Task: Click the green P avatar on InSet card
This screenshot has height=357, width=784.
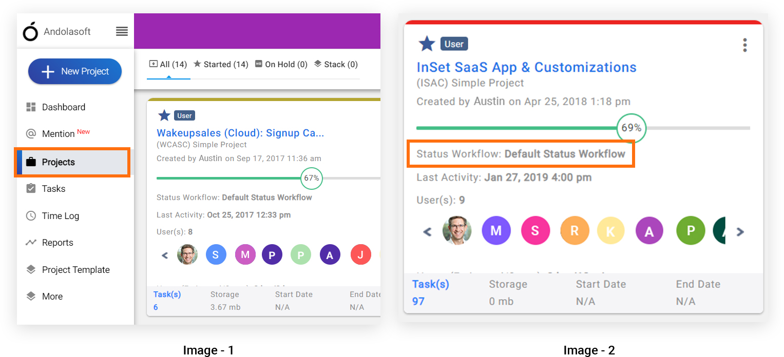Action: (691, 230)
